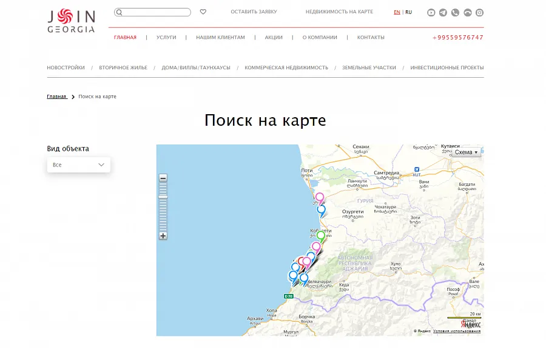Open the УСЛУГИ menu item
The width and height of the screenshot is (546, 348).
[166, 37]
